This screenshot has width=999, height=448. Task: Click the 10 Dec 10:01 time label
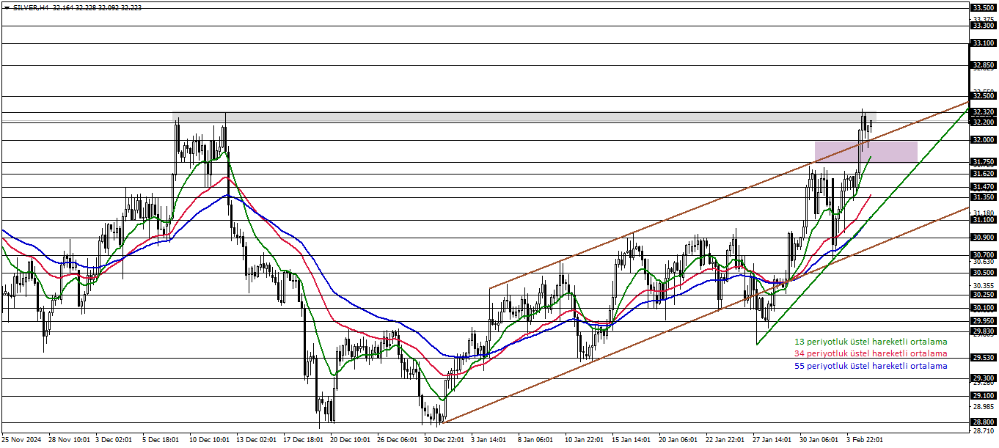click(209, 440)
